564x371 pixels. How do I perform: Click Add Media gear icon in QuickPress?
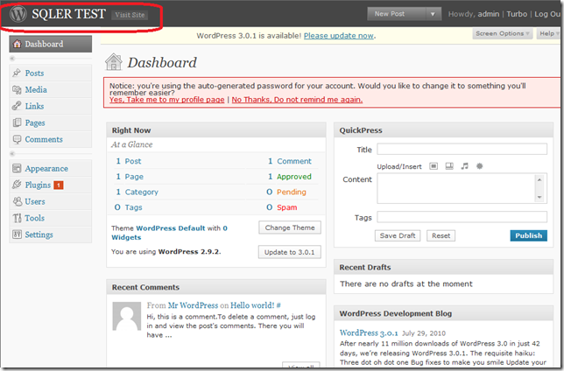pos(479,166)
